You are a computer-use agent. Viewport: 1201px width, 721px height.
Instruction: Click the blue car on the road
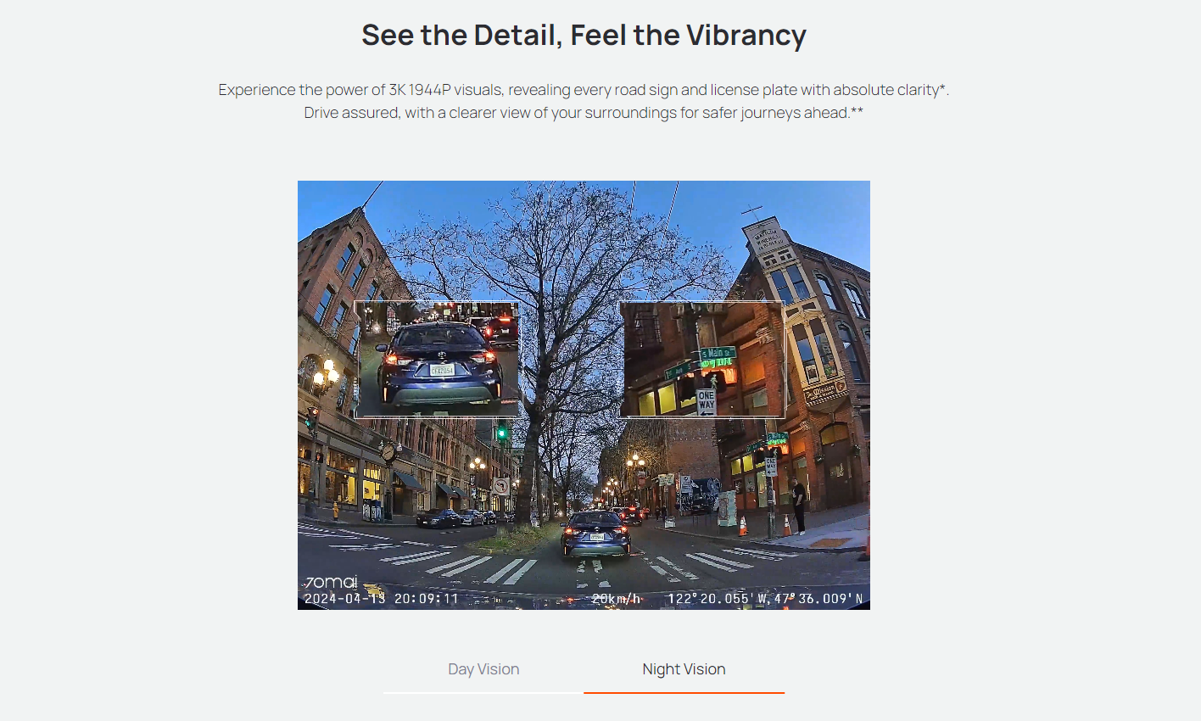[596, 534]
